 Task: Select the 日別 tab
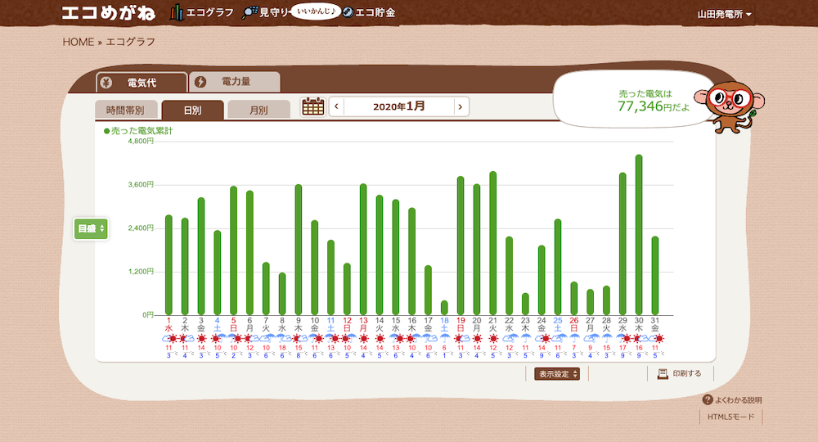[x=192, y=110]
